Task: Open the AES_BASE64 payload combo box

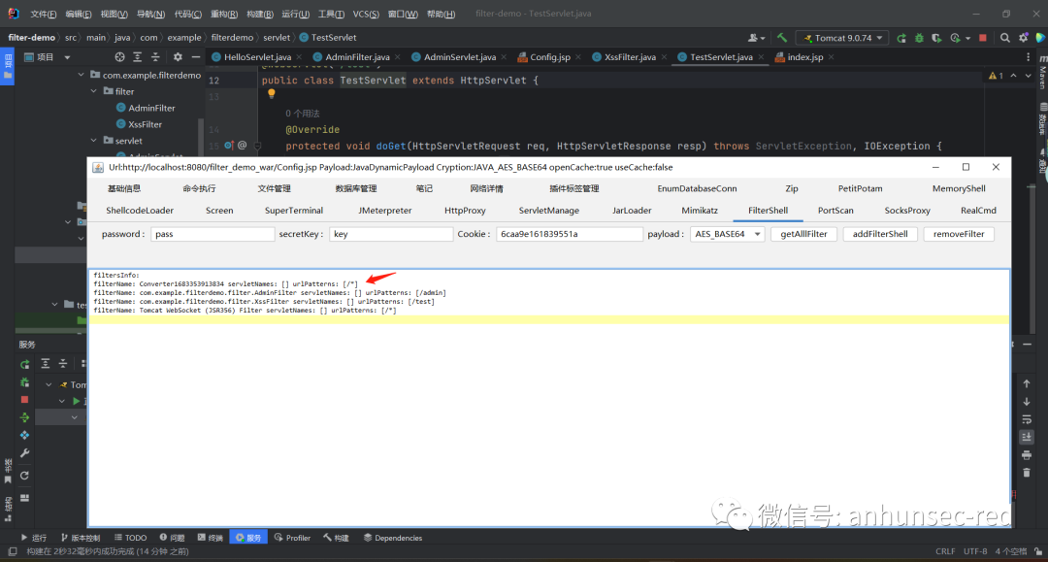Action: click(x=727, y=234)
